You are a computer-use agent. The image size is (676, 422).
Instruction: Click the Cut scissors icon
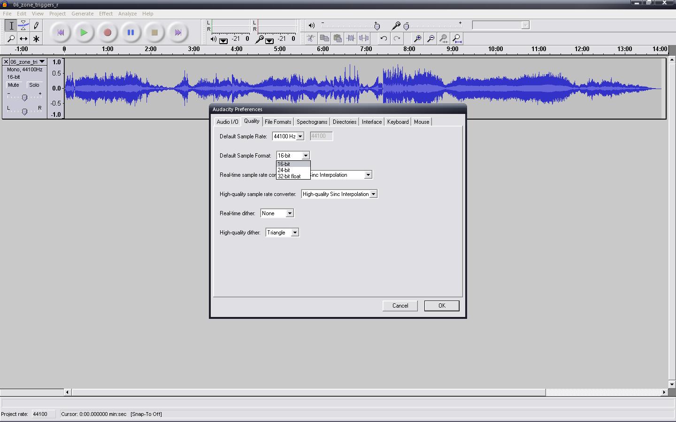click(311, 38)
